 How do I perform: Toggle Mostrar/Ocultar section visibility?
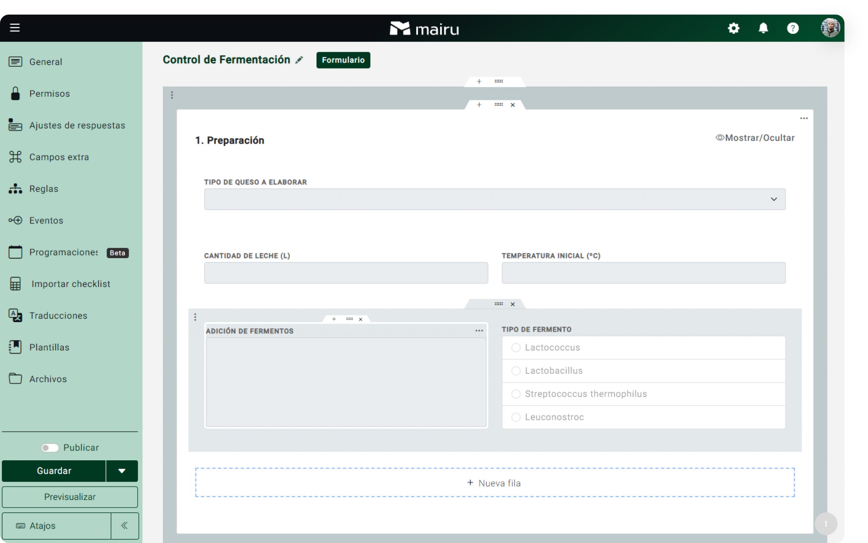(x=754, y=138)
